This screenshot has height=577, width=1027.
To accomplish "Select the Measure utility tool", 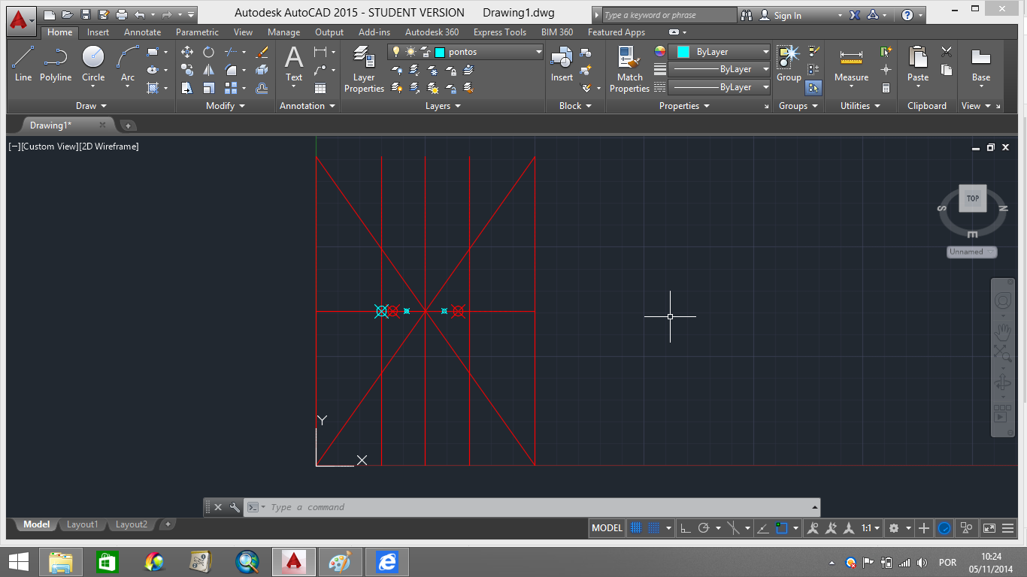I will pyautogui.click(x=851, y=63).
